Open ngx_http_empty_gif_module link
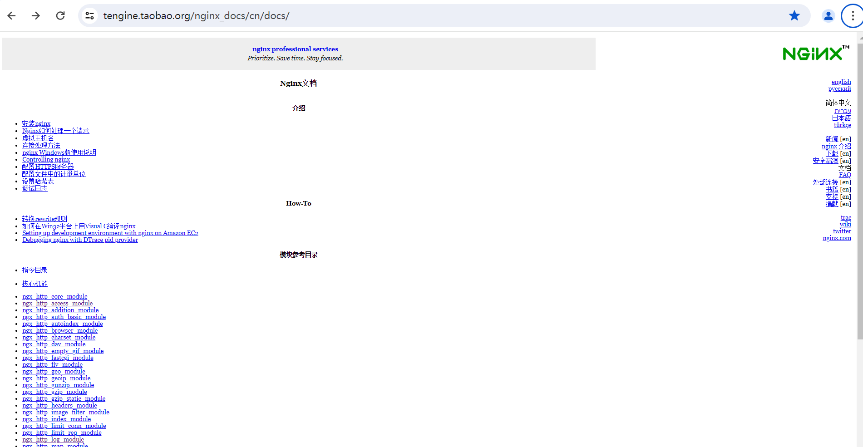Screen dimensions: 863x447 (x=63, y=351)
